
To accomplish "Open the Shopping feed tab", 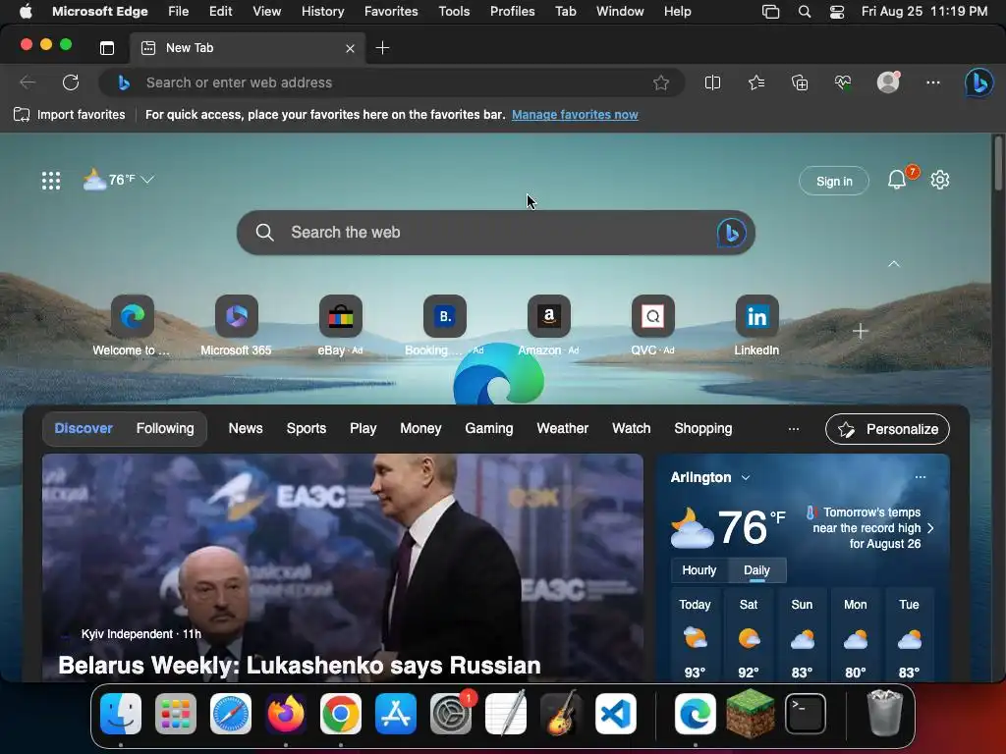I will click(x=703, y=428).
